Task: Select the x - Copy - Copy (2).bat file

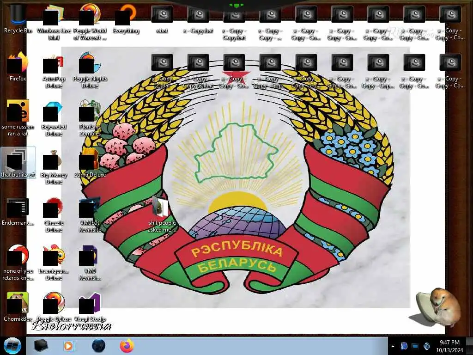Action: [x=198, y=70]
